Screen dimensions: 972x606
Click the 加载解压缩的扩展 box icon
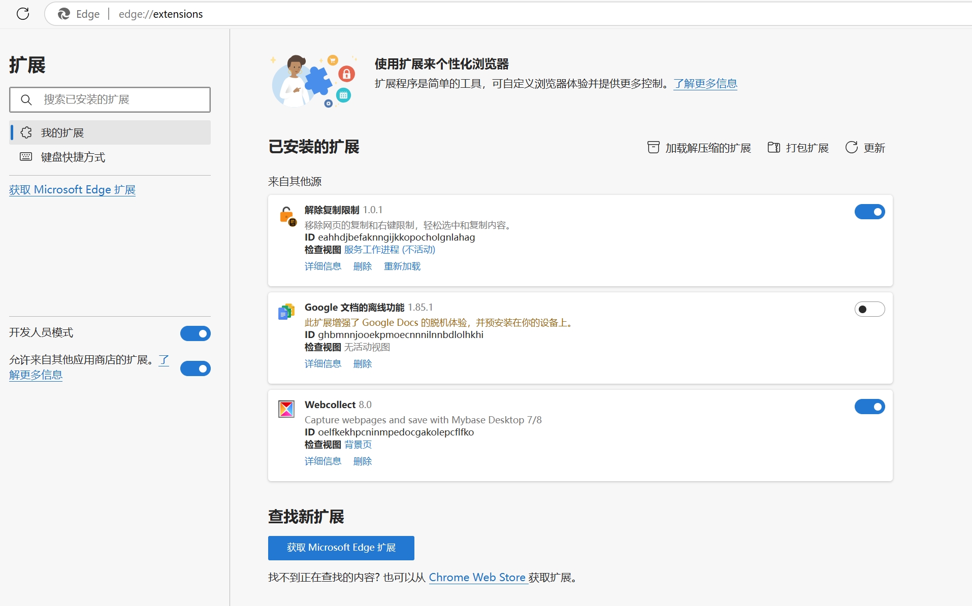pyautogui.click(x=653, y=147)
